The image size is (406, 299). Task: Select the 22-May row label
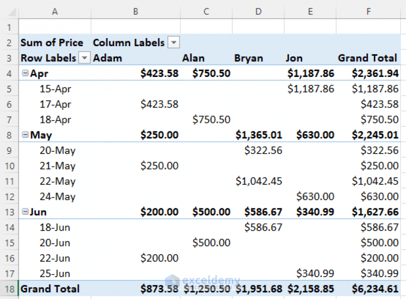pyautogui.click(x=57, y=181)
